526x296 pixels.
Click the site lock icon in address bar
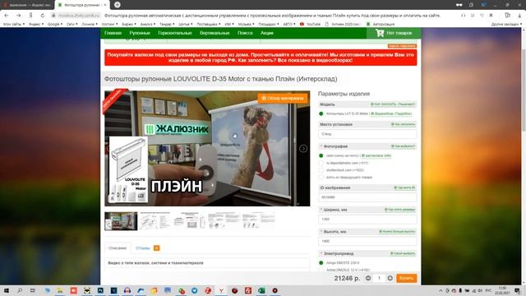tap(53, 16)
